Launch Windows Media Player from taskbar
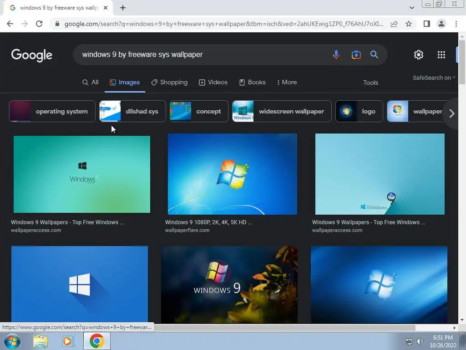The width and height of the screenshot is (466, 350). click(68, 341)
